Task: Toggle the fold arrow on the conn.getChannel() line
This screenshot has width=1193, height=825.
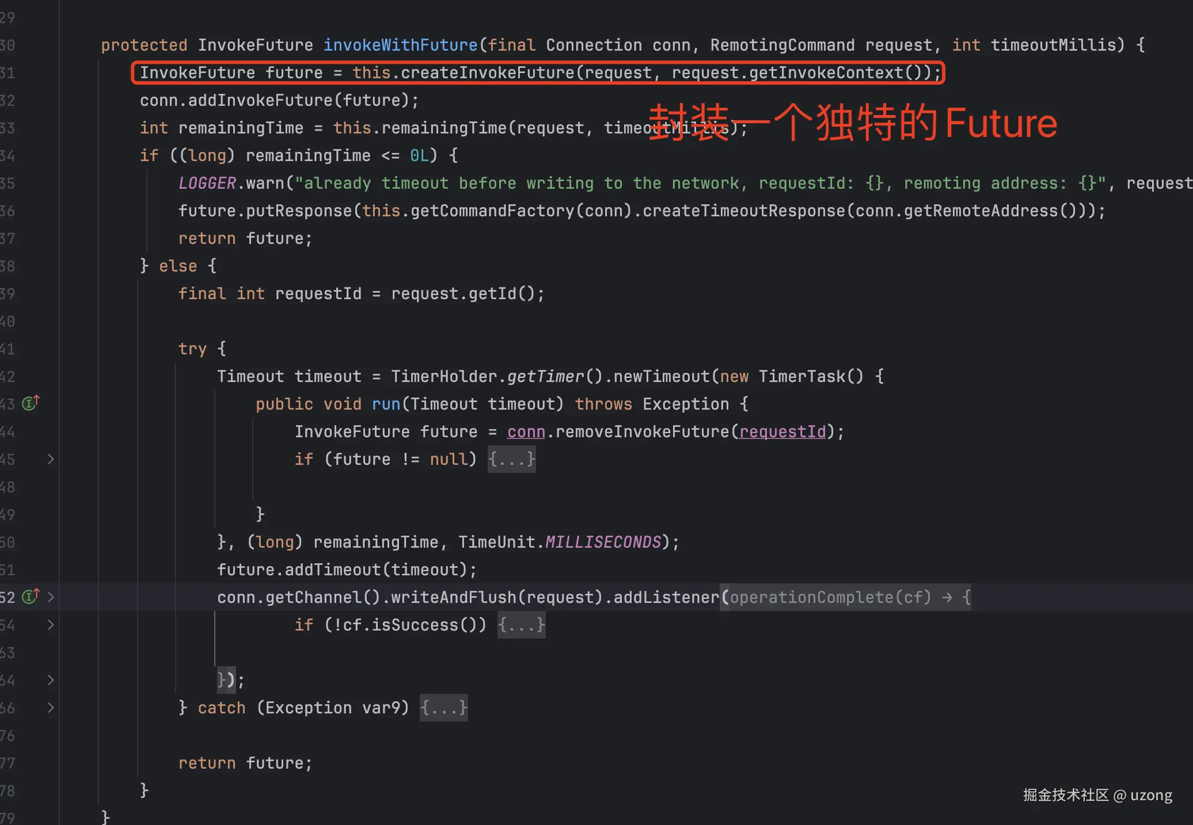Action: [51, 597]
